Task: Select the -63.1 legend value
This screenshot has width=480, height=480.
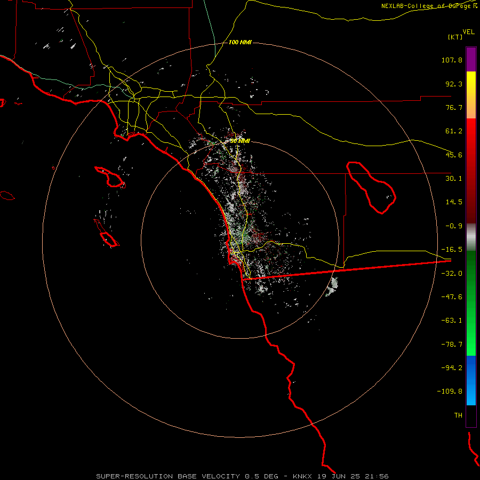Action: coord(452,321)
